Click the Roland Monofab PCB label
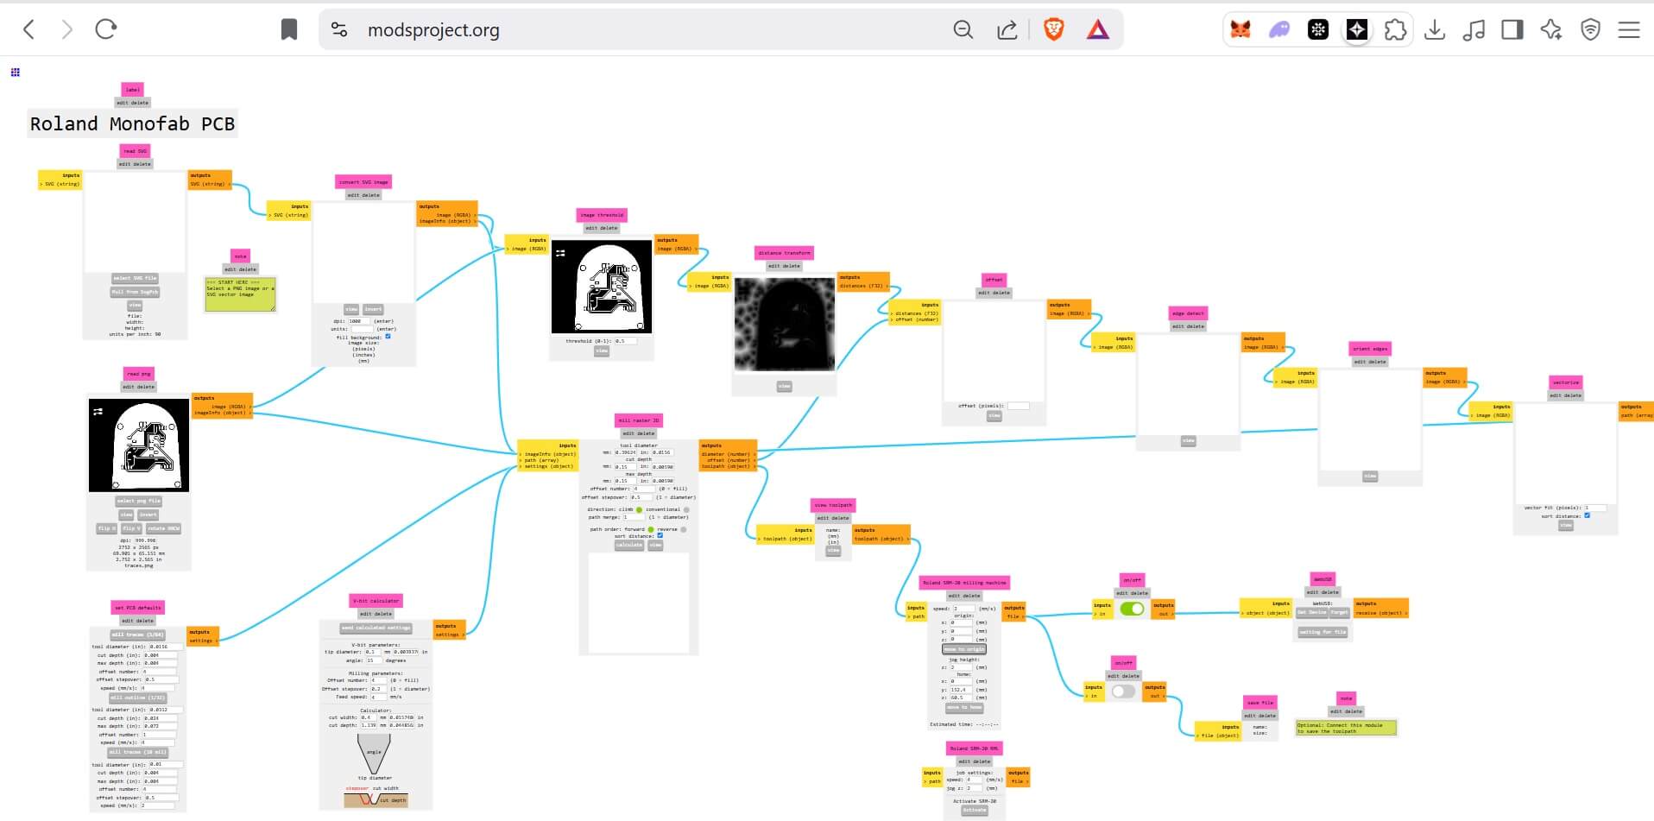This screenshot has width=1654, height=821. point(132,123)
